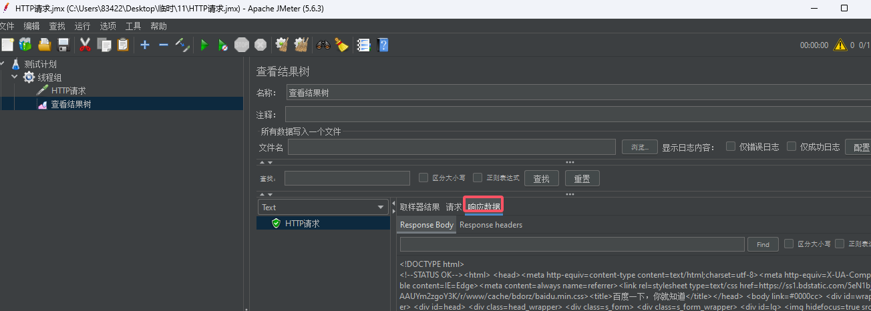Open the Text renderer dropdown

[324, 207]
